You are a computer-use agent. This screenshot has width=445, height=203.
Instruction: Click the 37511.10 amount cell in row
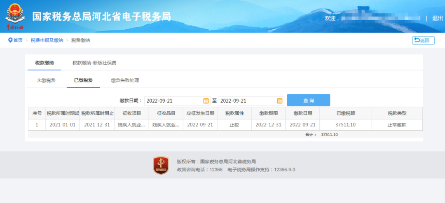click(345, 125)
